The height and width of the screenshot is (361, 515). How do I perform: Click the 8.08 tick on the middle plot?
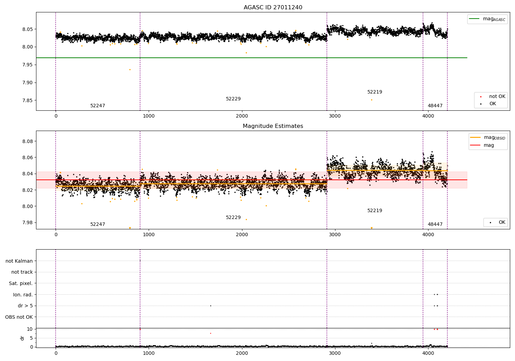point(27,142)
